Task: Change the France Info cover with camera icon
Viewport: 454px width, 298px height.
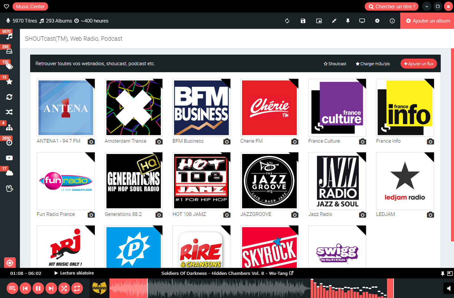Action: click(430, 142)
